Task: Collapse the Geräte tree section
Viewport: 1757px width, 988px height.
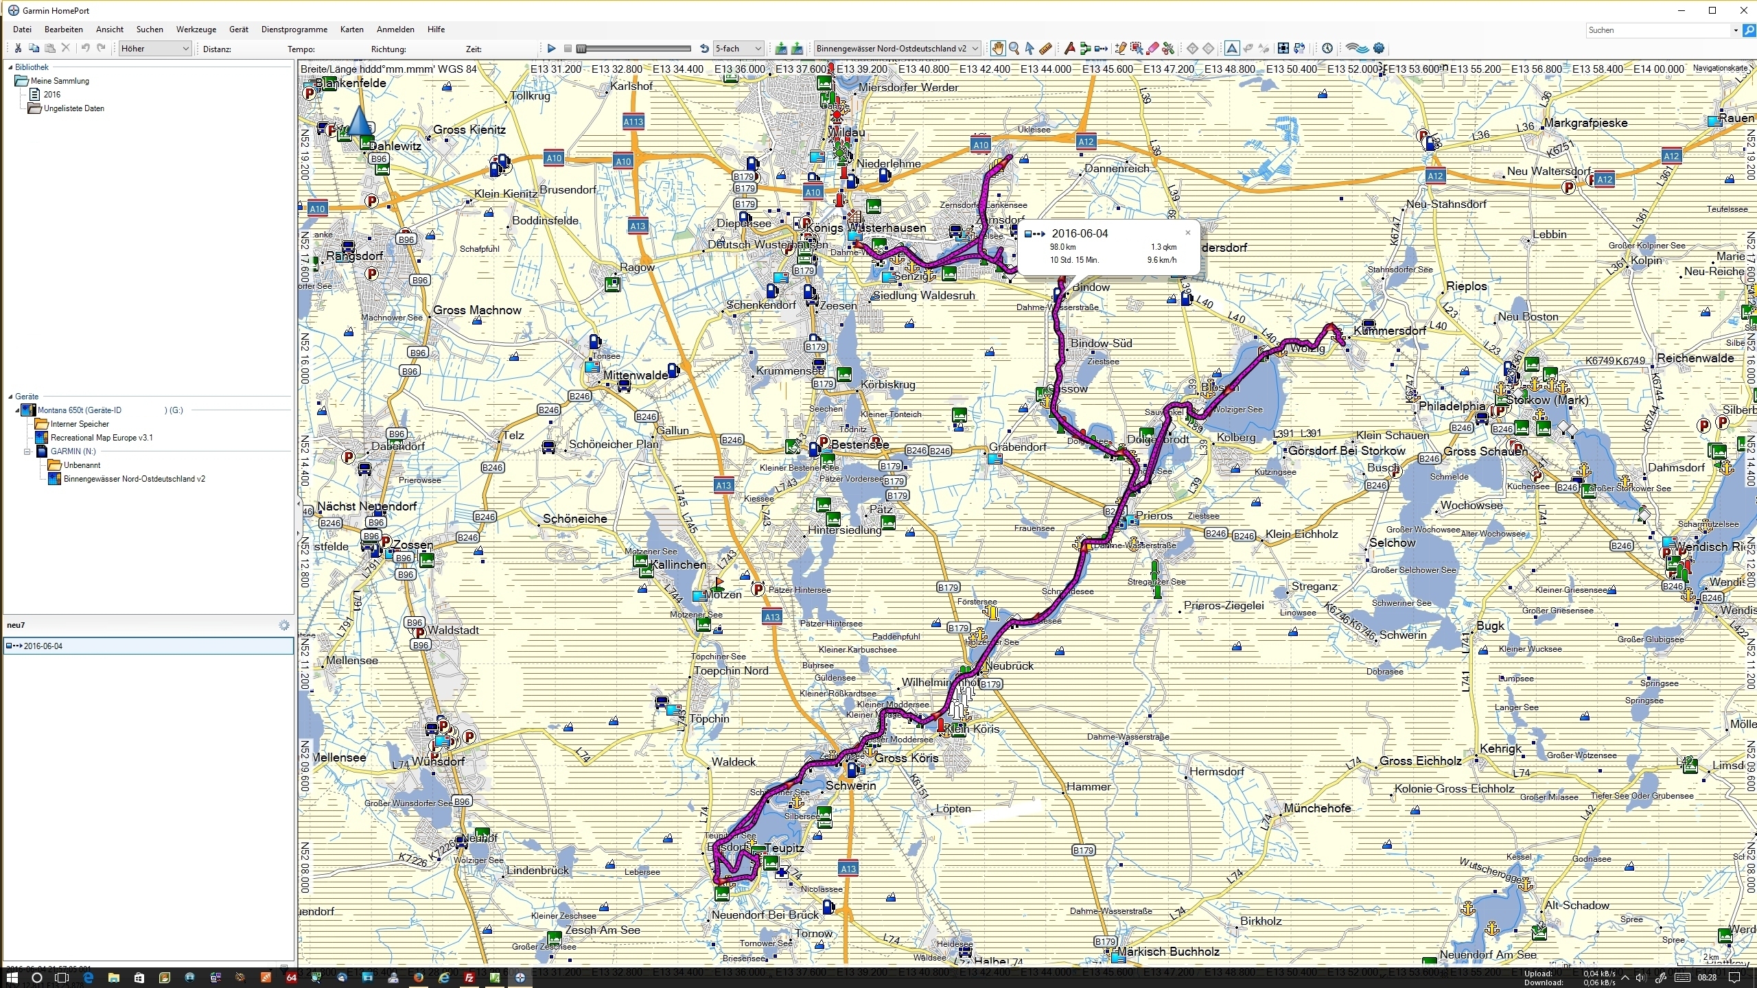Action: tap(10, 397)
